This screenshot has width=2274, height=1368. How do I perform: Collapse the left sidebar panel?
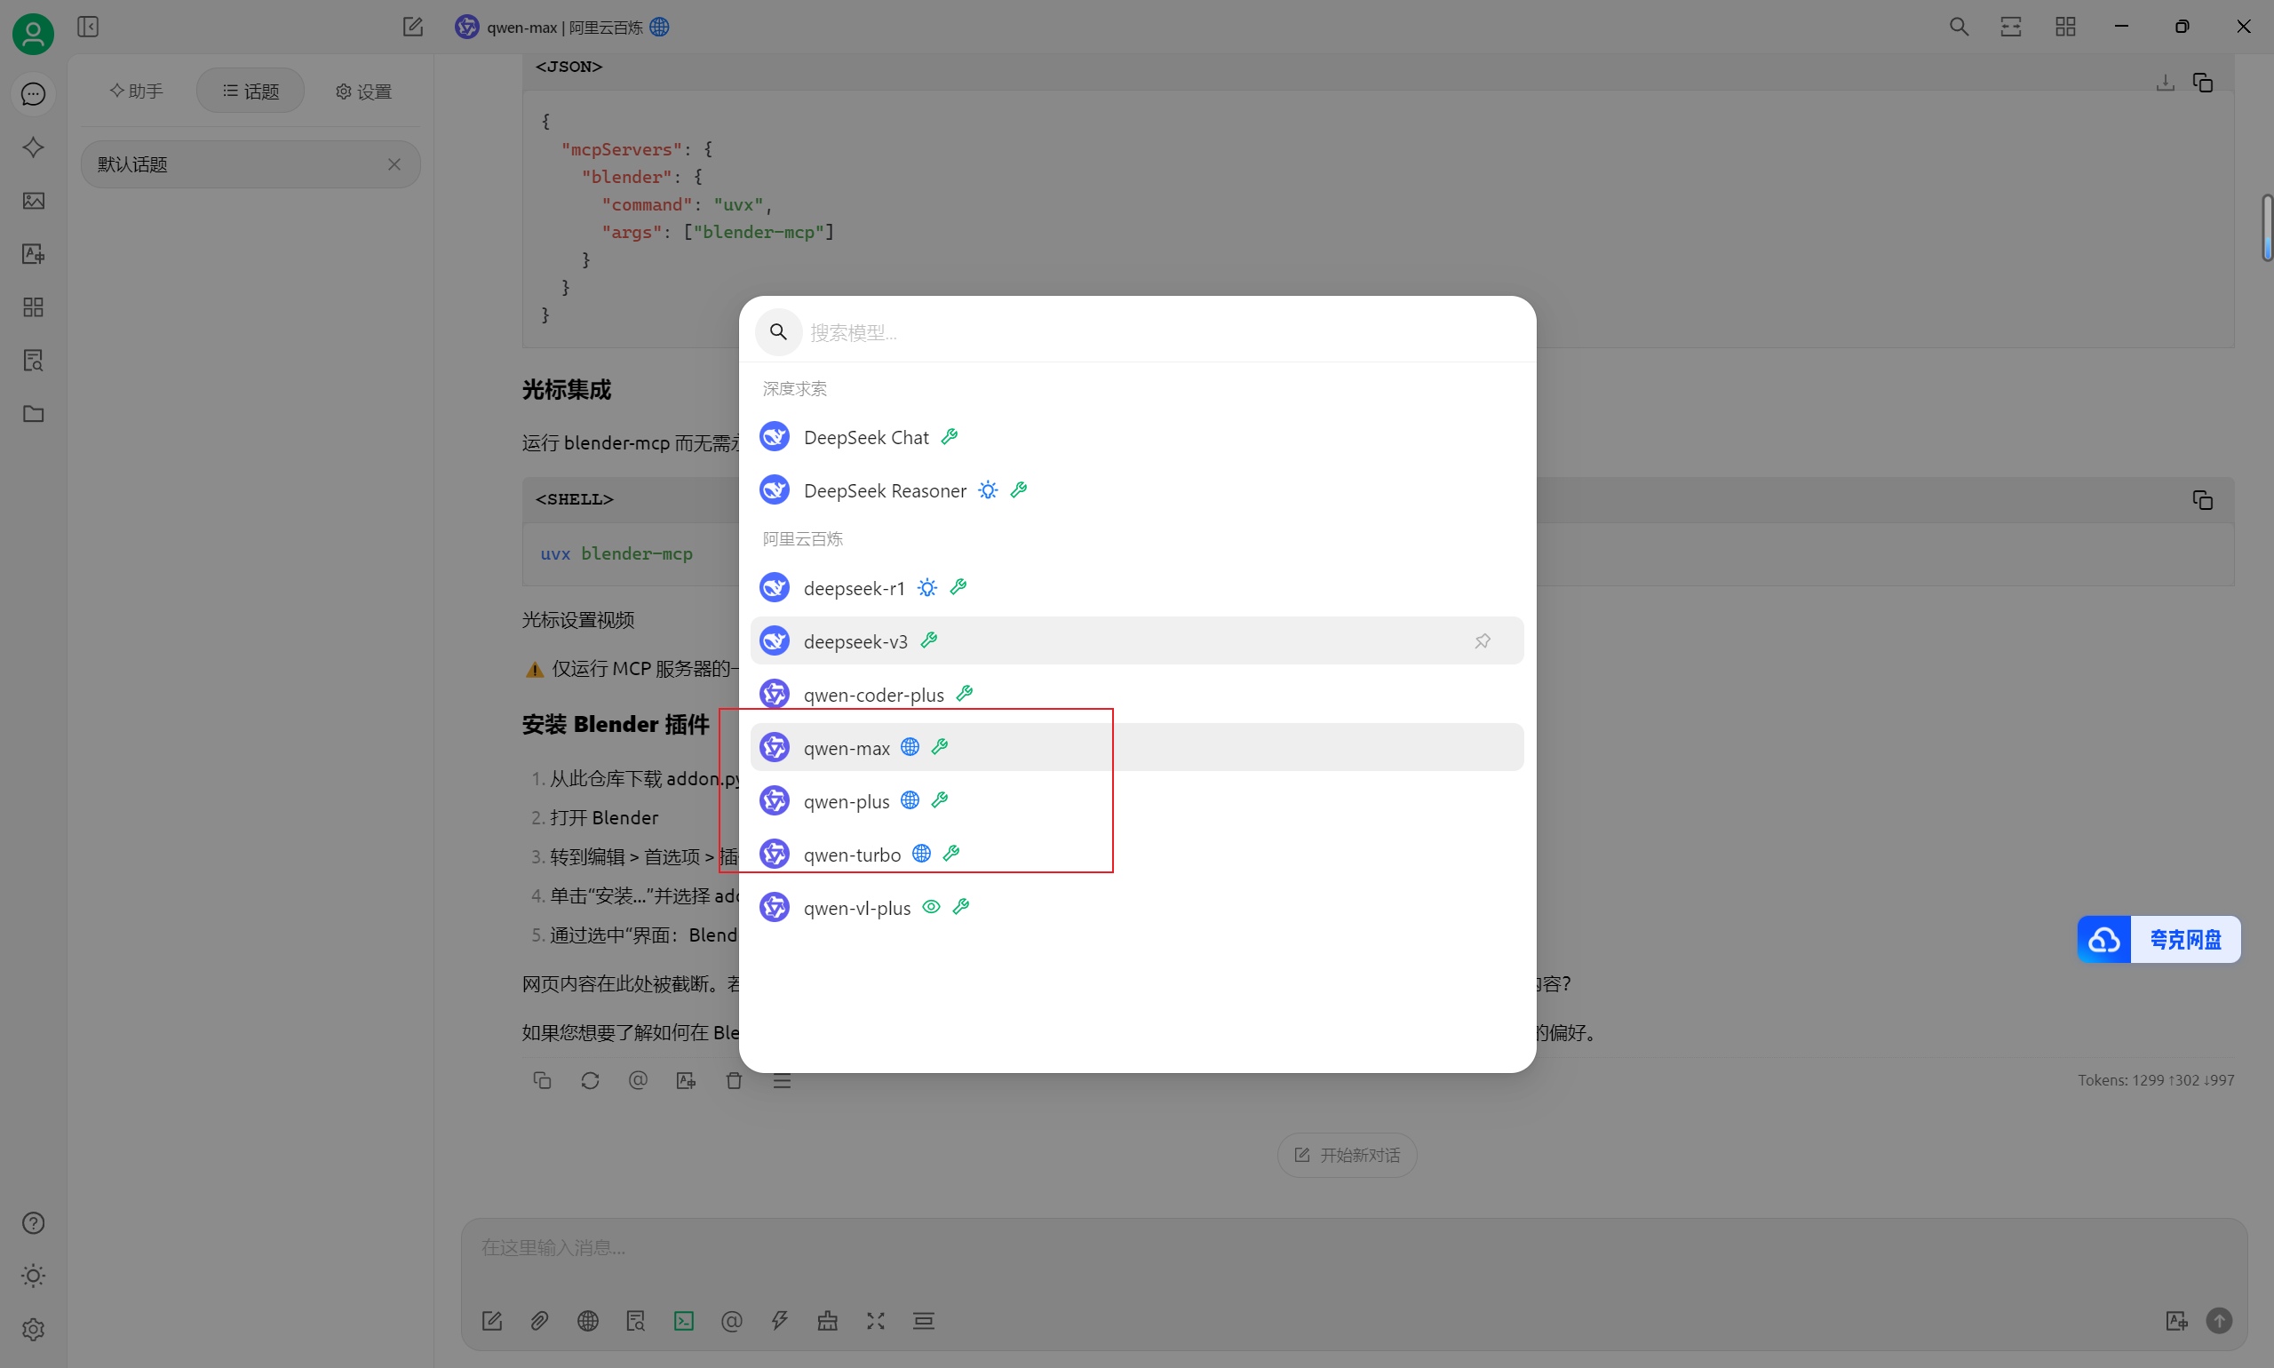click(x=88, y=27)
